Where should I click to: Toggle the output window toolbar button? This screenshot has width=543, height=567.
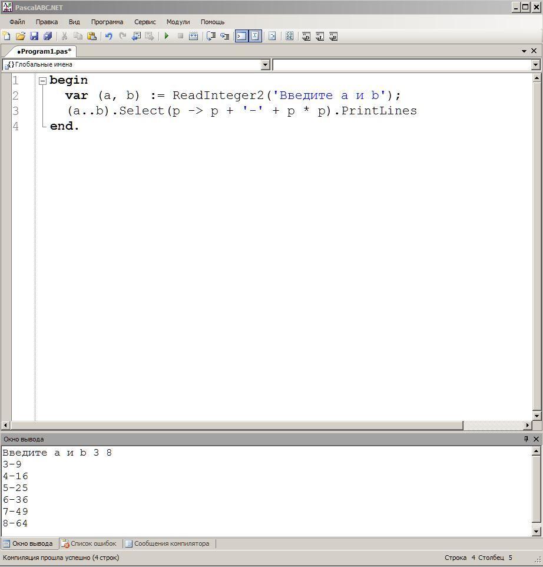tap(241, 36)
